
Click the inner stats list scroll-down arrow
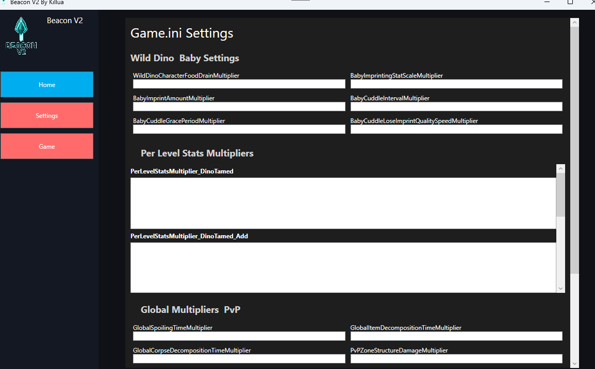pyautogui.click(x=560, y=289)
